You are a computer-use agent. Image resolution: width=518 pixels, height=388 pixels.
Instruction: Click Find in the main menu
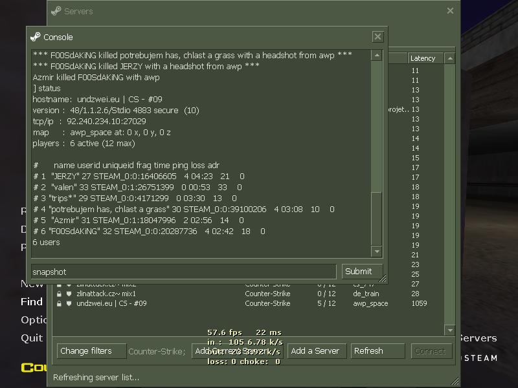[x=32, y=301]
